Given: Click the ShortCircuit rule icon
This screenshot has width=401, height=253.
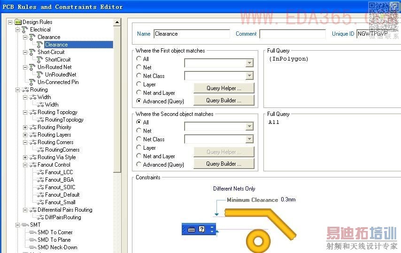Looking at the screenshot, I should pyautogui.click(x=39, y=60).
